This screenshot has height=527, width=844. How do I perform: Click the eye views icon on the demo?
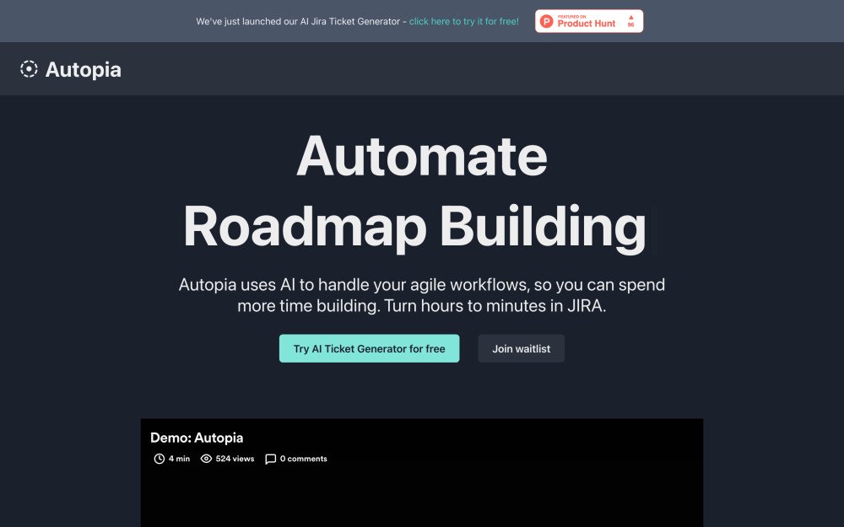[206, 459]
